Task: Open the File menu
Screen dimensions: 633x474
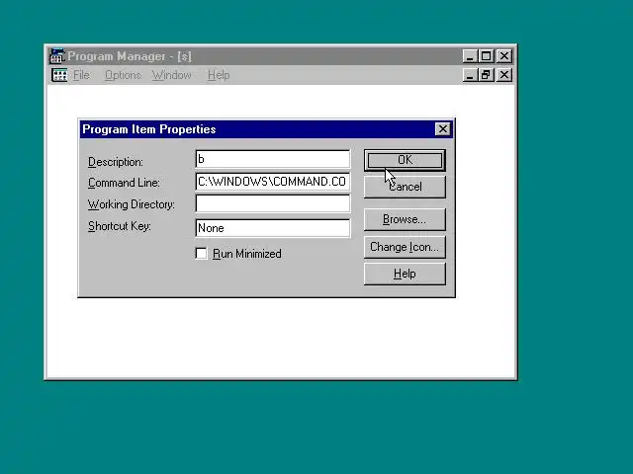Action: [81, 75]
